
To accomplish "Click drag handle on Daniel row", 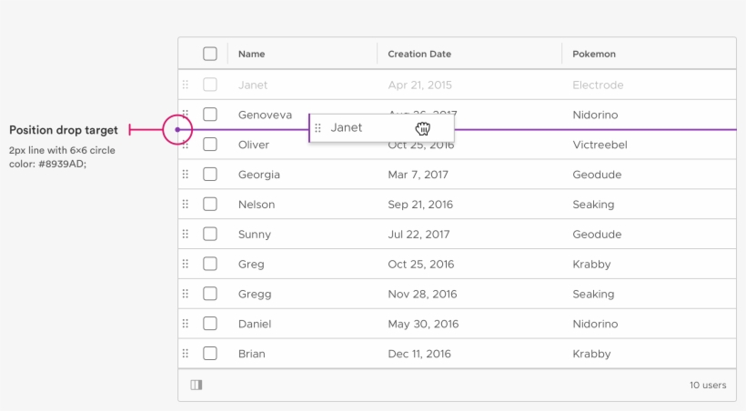I will (x=186, y=324).
